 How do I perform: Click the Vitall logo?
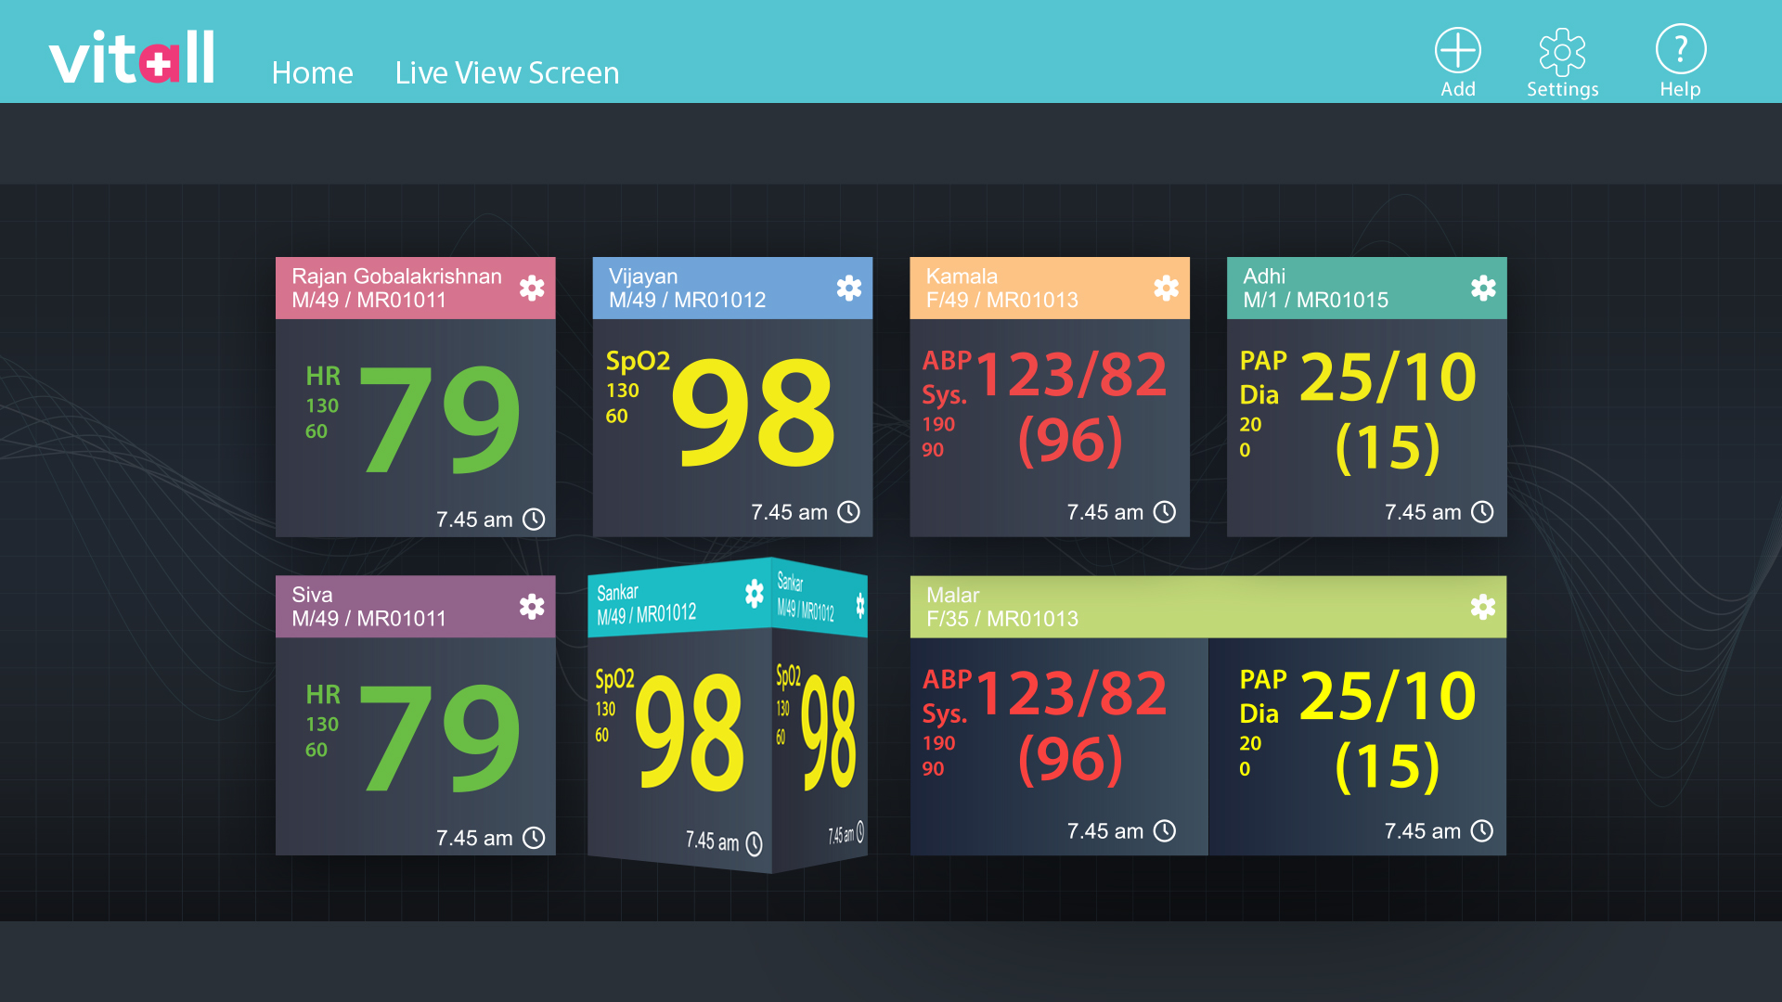pyautogui.click(x=132, y=58)
